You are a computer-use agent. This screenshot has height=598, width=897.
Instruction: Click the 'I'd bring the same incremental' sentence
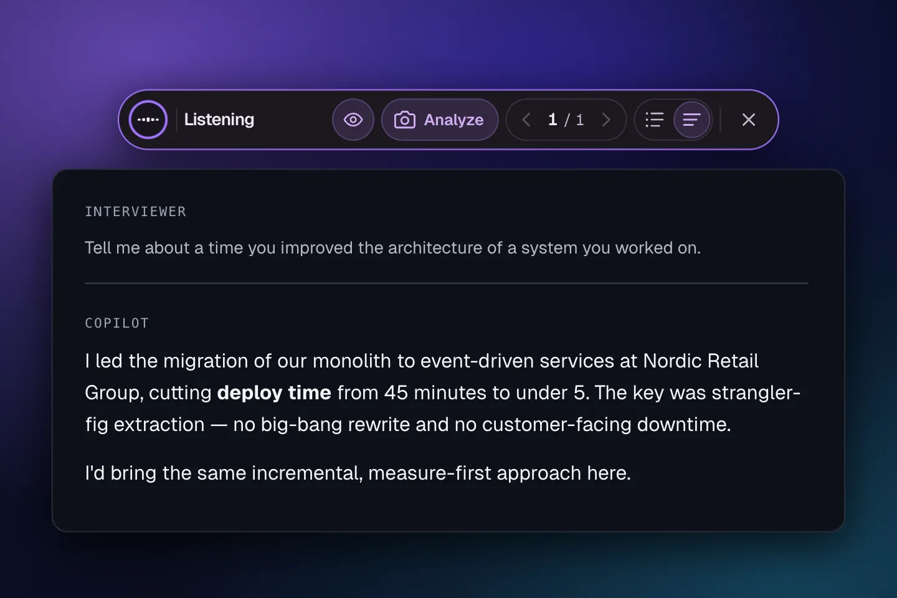click(x=358, y=473)
